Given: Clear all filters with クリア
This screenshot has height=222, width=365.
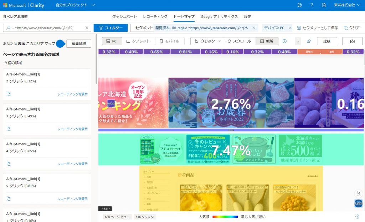Looking at the screenshot, I should click(352, 28).
